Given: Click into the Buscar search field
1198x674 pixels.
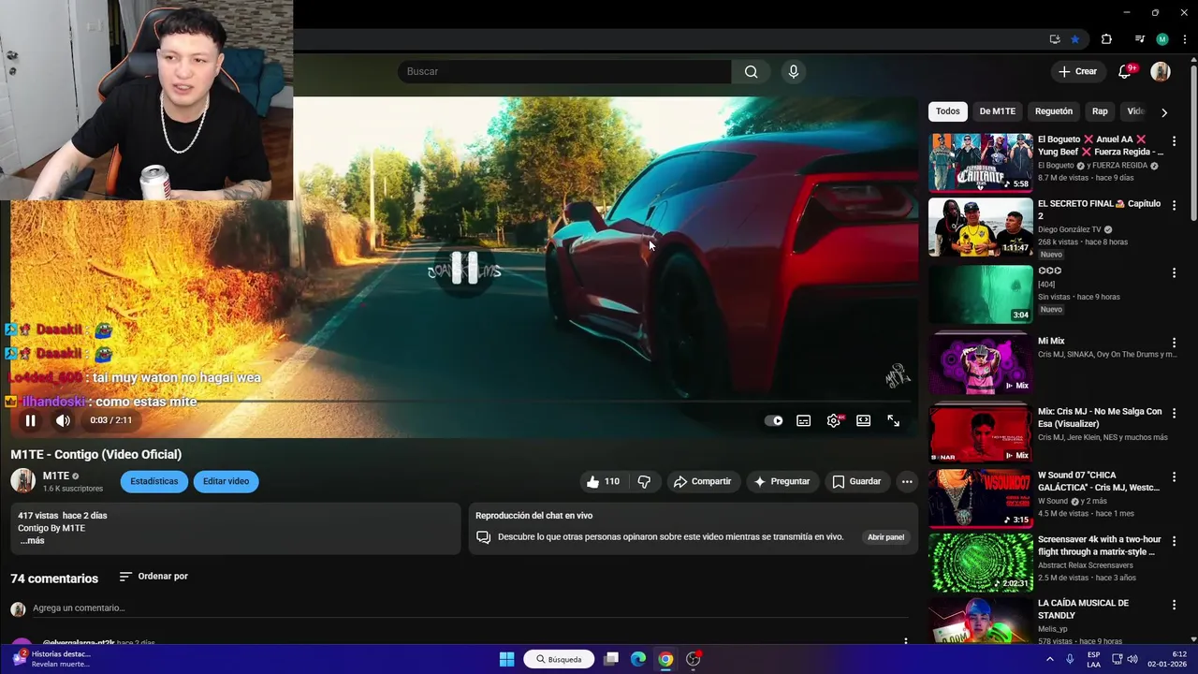Looking at the screenshot, I should point(564,72).
